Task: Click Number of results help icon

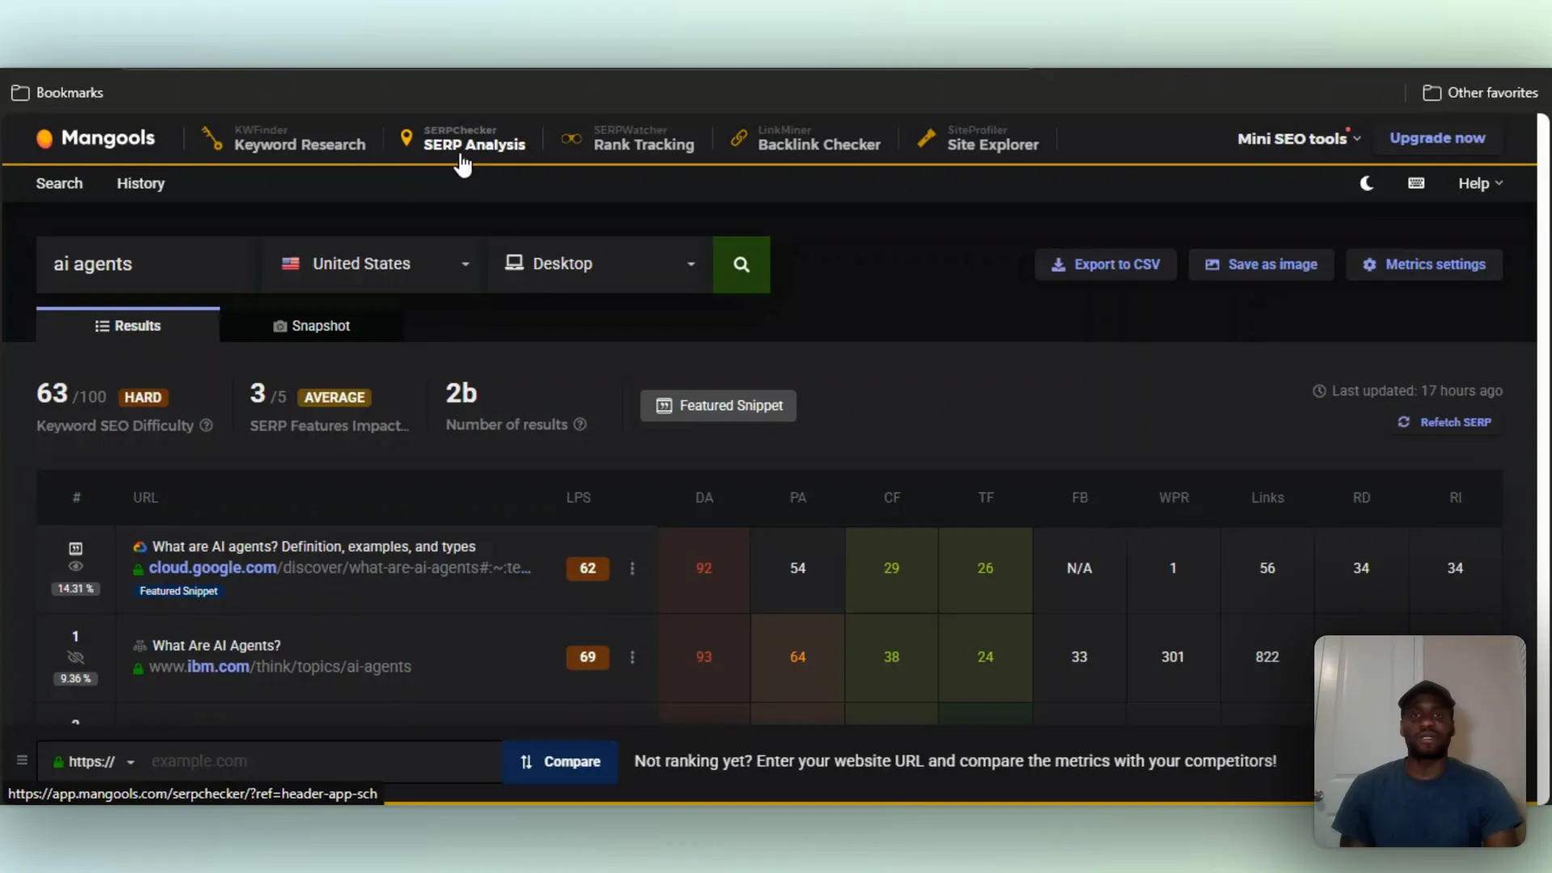Action: pyautogui.click(x=580, y=424)
